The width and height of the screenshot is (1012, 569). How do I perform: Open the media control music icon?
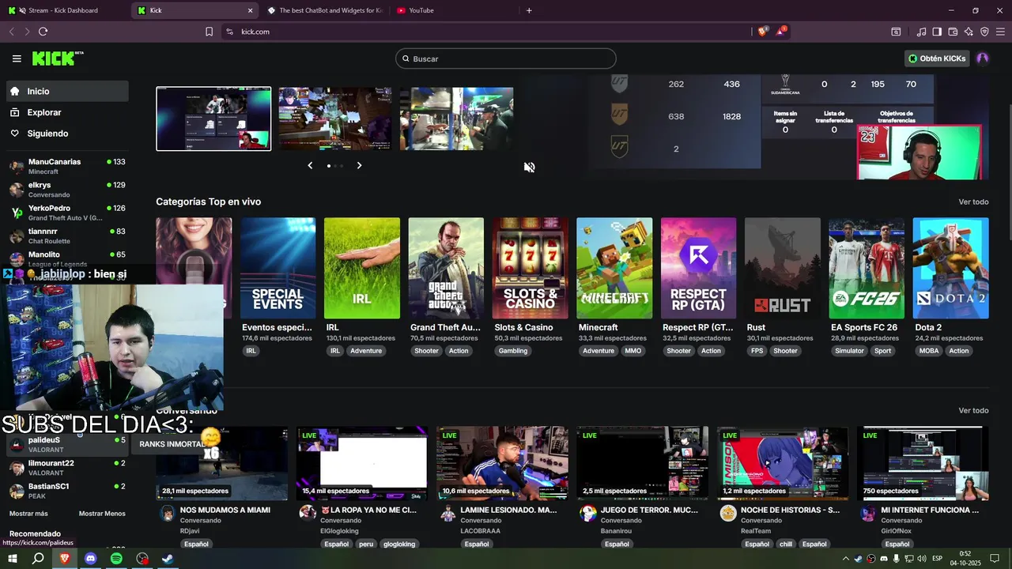tap(921, 32)
